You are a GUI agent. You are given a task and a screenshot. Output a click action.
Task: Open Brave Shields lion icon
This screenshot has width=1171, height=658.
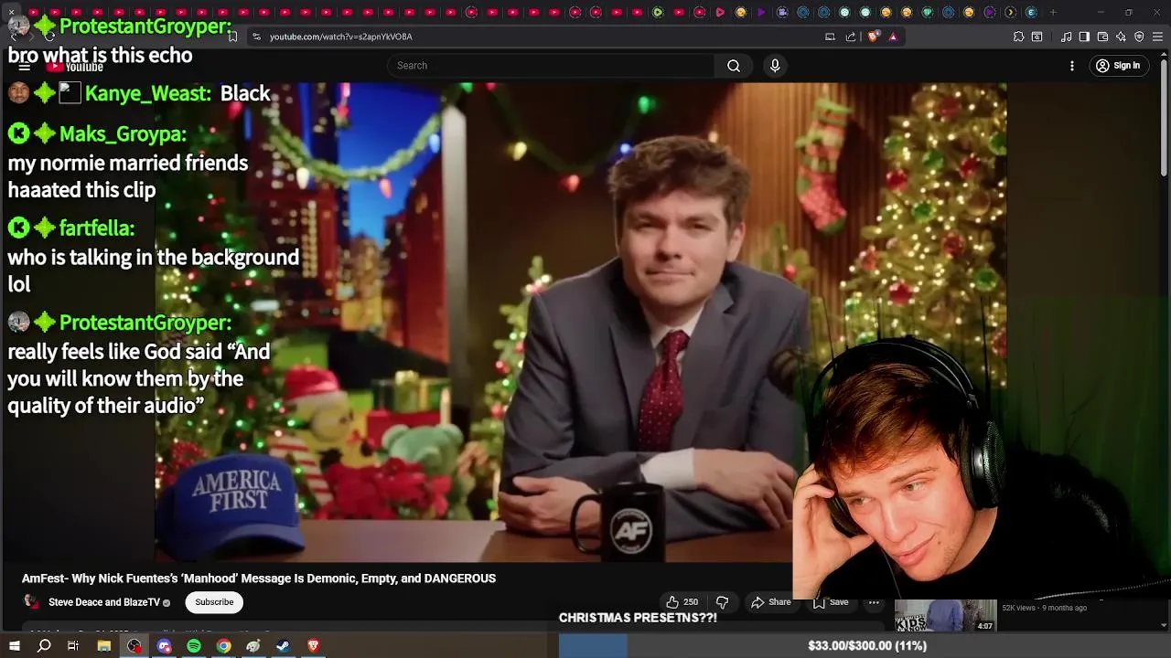point(873,37)
